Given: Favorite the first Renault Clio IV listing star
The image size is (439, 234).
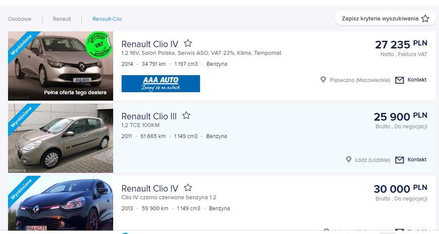Looking at the screenshot, I should point(188,43).
